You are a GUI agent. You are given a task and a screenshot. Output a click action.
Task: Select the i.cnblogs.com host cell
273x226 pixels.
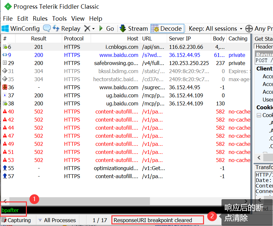tap(122, 47)
